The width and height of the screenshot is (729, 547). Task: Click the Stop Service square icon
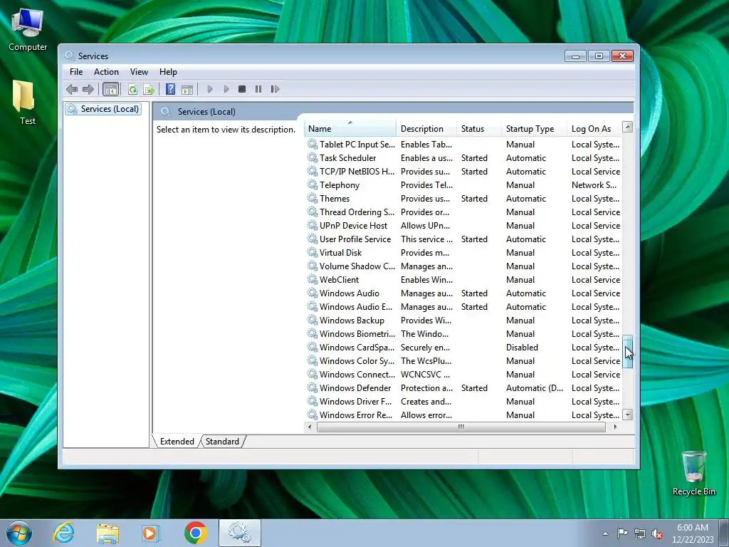tap(242, 89)
